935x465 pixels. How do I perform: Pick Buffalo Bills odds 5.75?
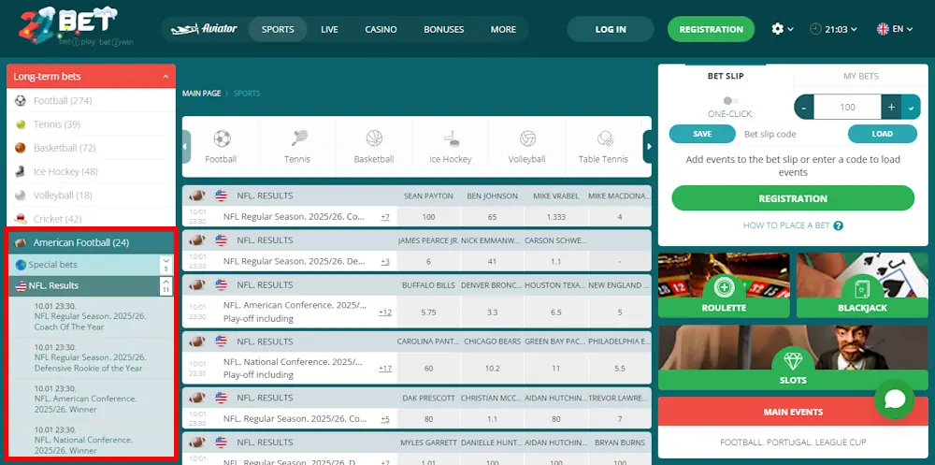pyautogui.click(x=428, y=312)
